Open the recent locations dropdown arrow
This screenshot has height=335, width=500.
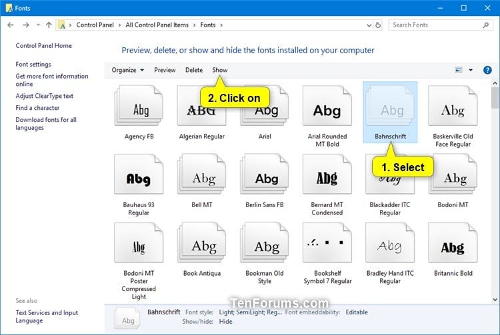(38, 25)
